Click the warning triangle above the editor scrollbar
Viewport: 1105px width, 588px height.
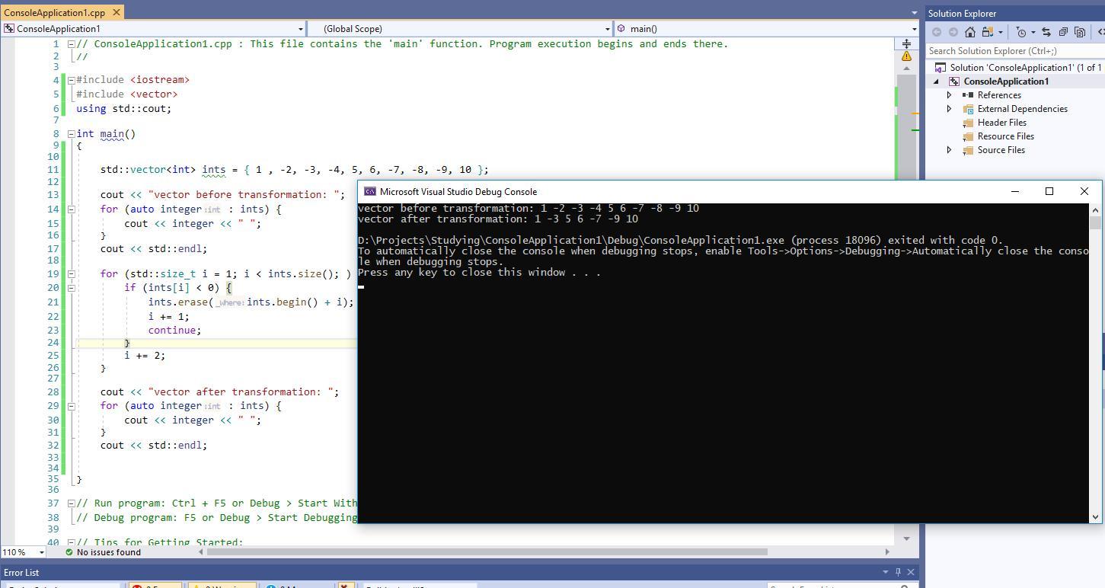coord(906,56)
